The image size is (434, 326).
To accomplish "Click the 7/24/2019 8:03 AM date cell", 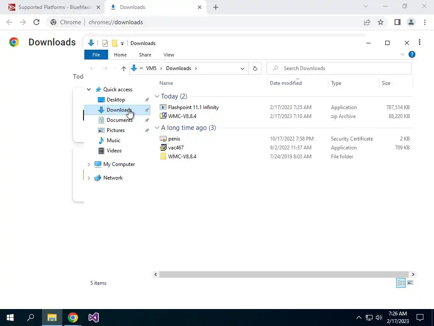I will click(291, 156).
